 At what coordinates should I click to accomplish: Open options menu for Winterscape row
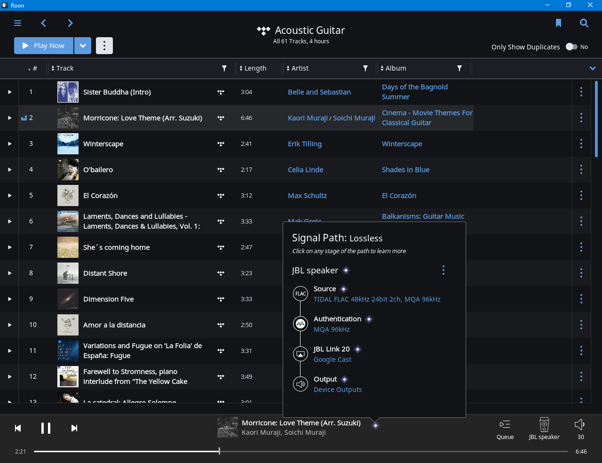(x=581, y=144)
